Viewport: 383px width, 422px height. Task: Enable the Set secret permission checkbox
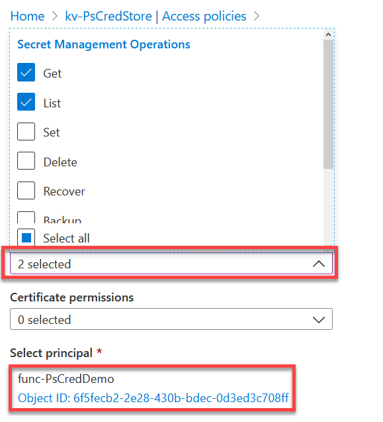tap(26, 132)
